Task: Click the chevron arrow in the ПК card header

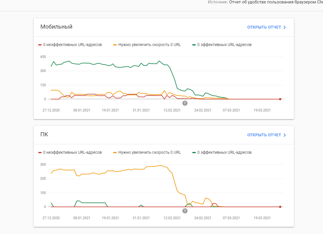Action: click(285, 135)
